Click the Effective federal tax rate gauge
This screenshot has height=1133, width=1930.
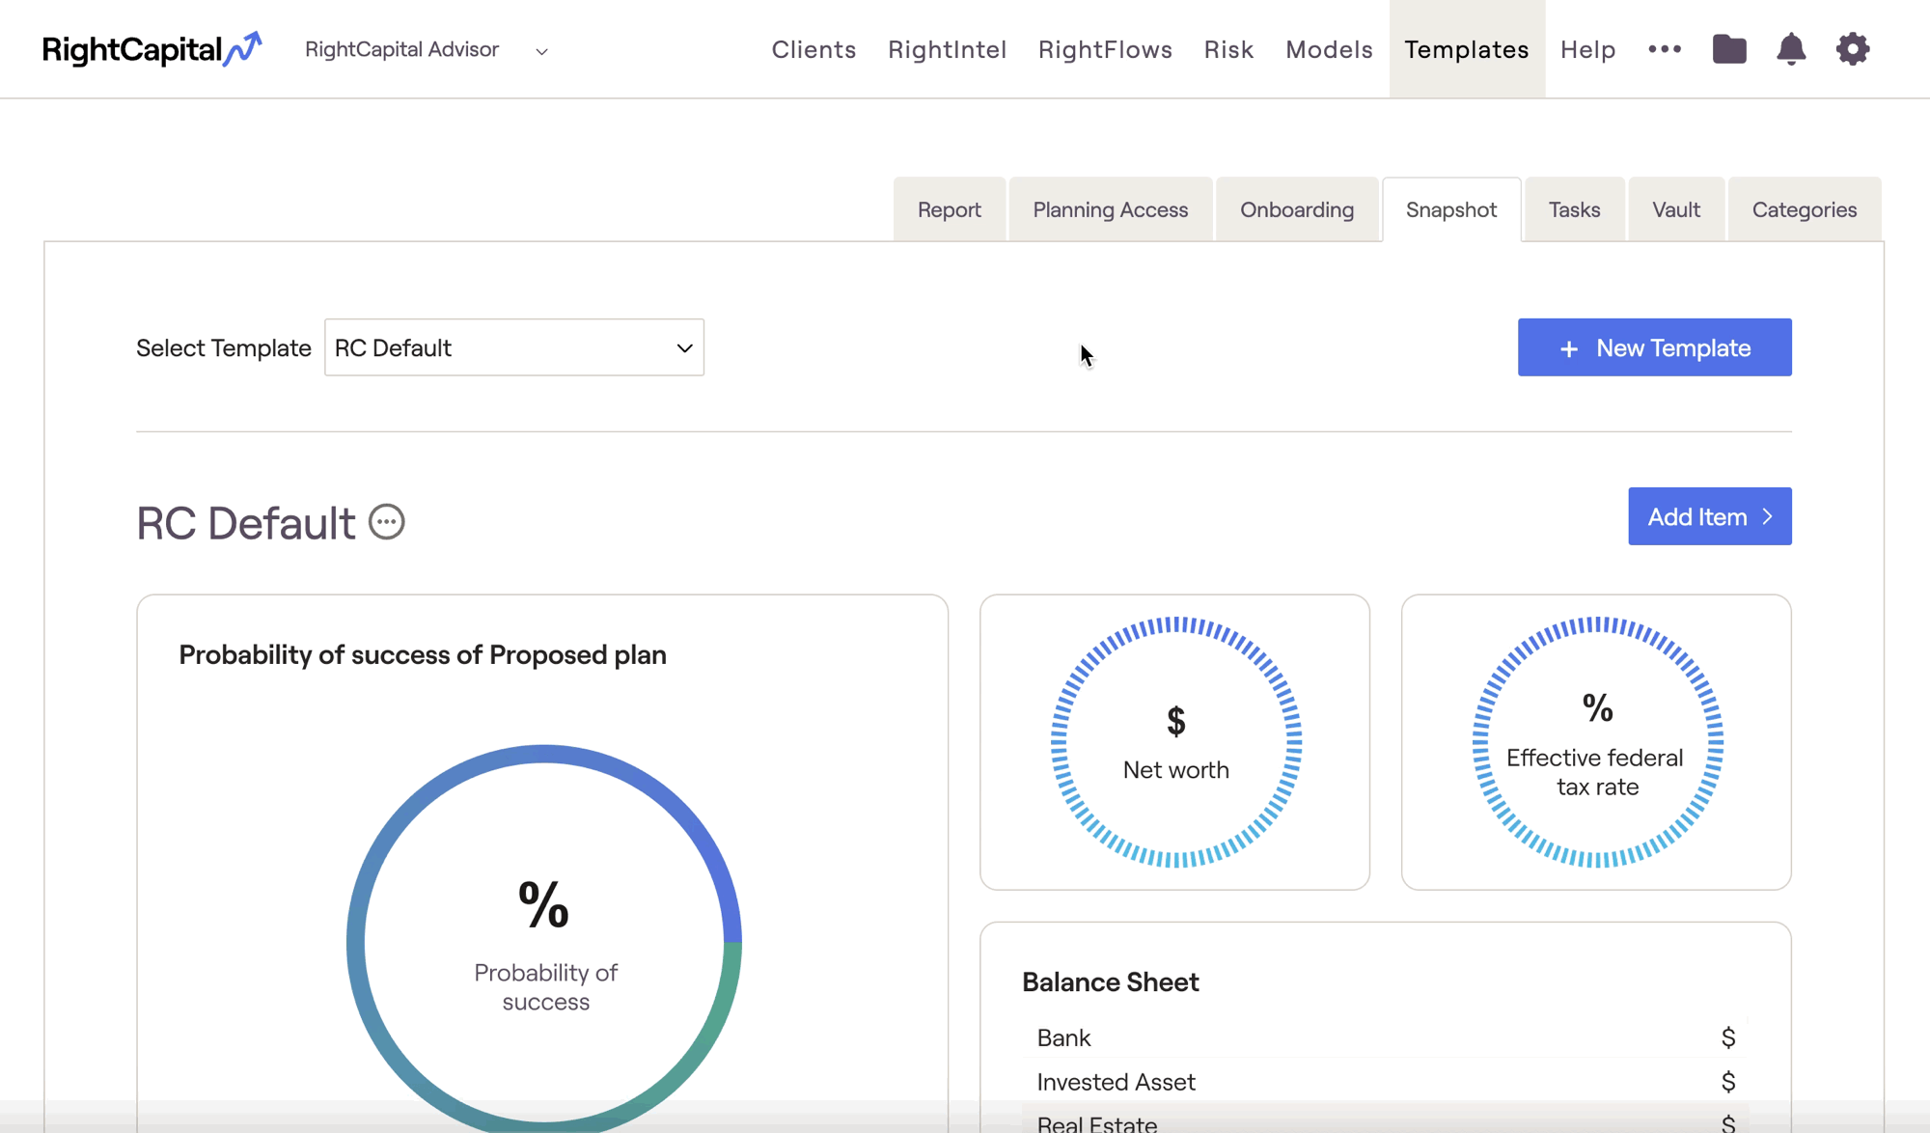pos(1597,742)
